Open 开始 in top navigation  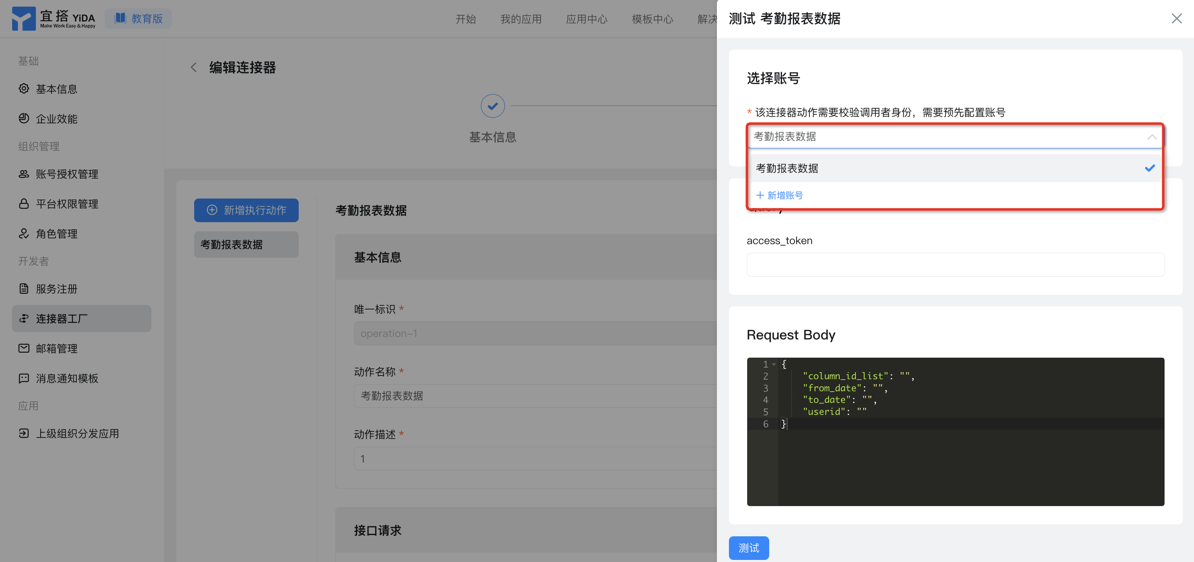(465, 19)
